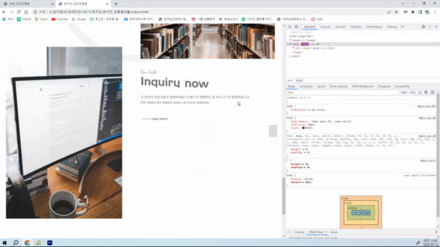
Task: Toggle the :hov element state button
Action: point(404,93)
